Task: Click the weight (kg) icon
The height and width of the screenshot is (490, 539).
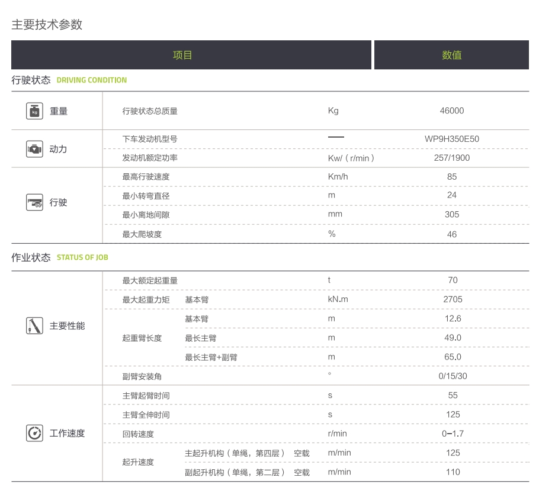Action: point(34,111)
